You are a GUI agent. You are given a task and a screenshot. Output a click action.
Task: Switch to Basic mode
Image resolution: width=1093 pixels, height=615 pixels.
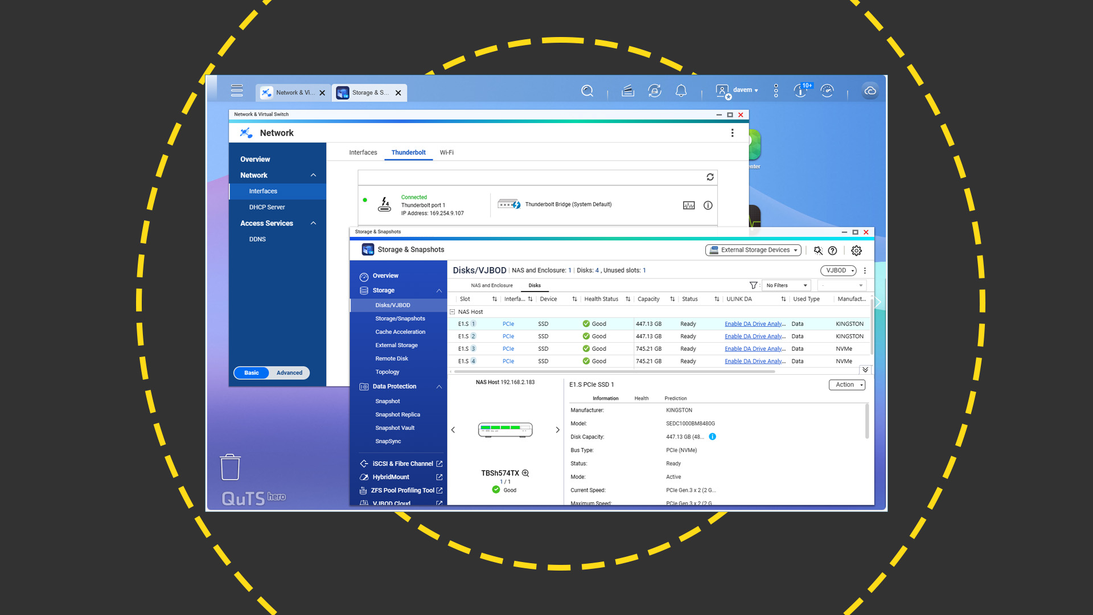tap(251, 373)
